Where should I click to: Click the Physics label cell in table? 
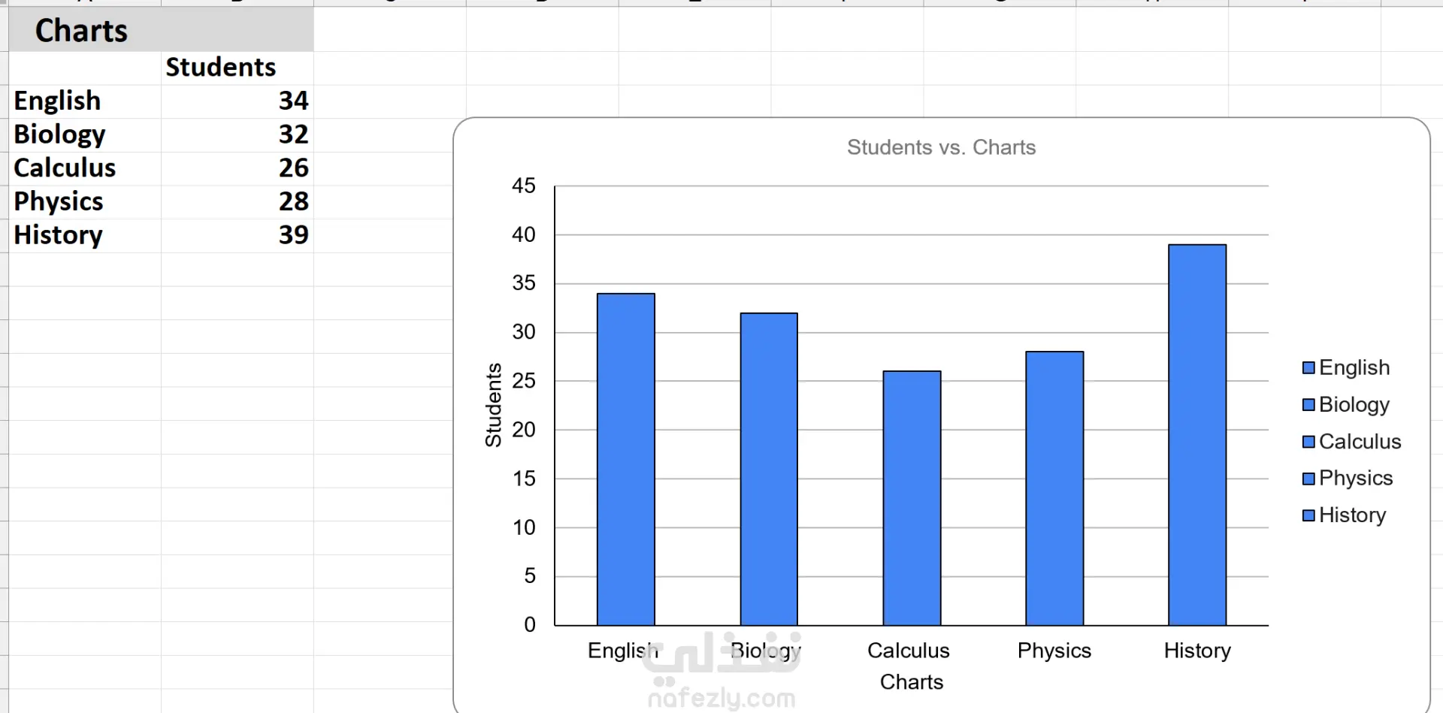point(85,202)
